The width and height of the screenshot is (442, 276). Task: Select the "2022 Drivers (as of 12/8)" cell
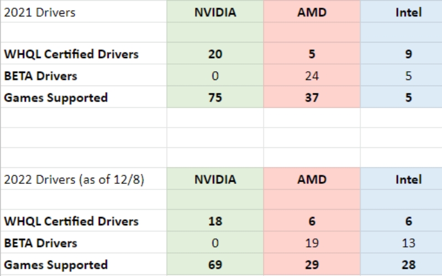[74, 179]
